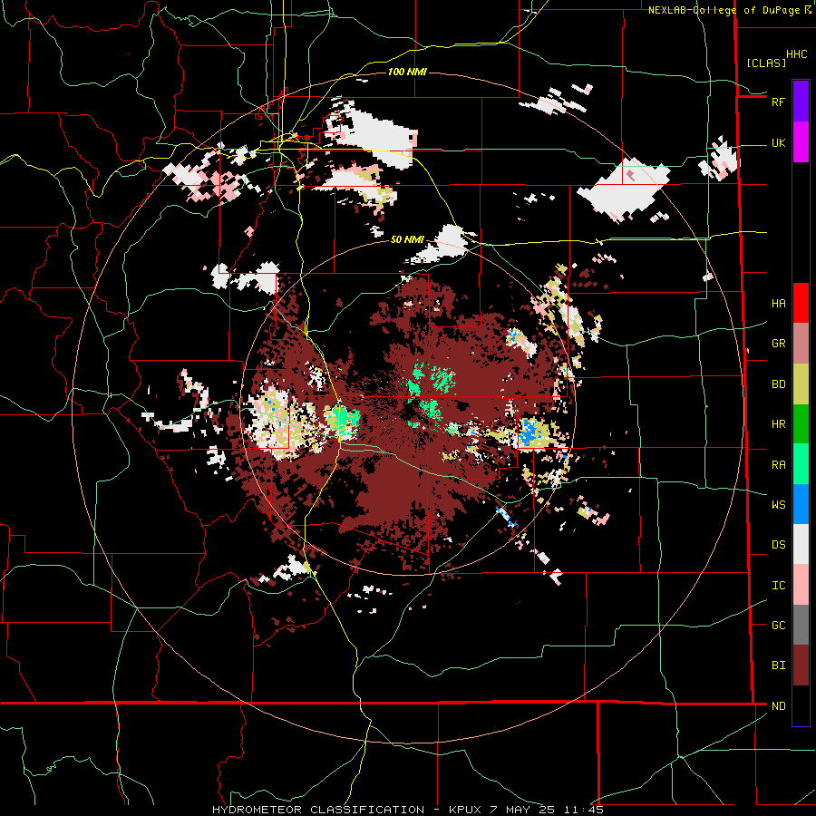Screen dimensions: 816x816
Task: Click the RF purple legend swatch
Action: tap(801, 102)
